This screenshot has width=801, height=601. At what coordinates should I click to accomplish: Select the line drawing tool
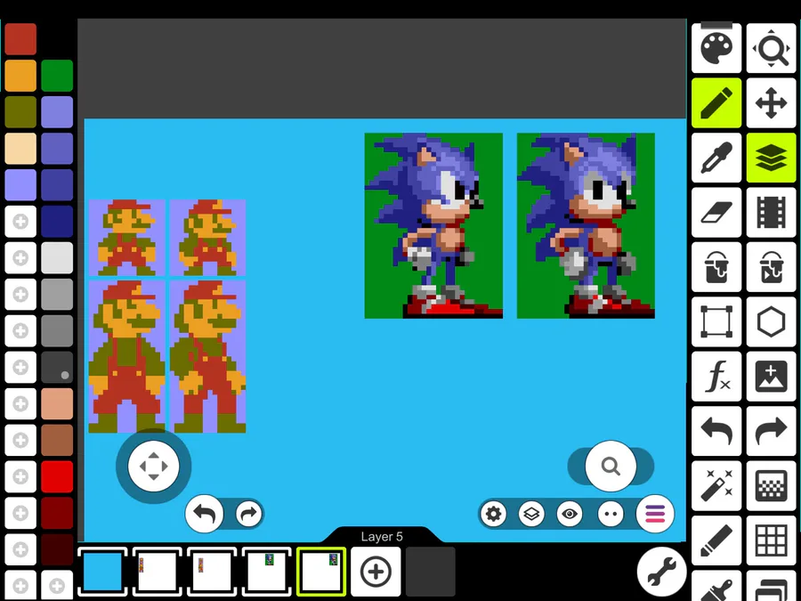coord(716,540)
